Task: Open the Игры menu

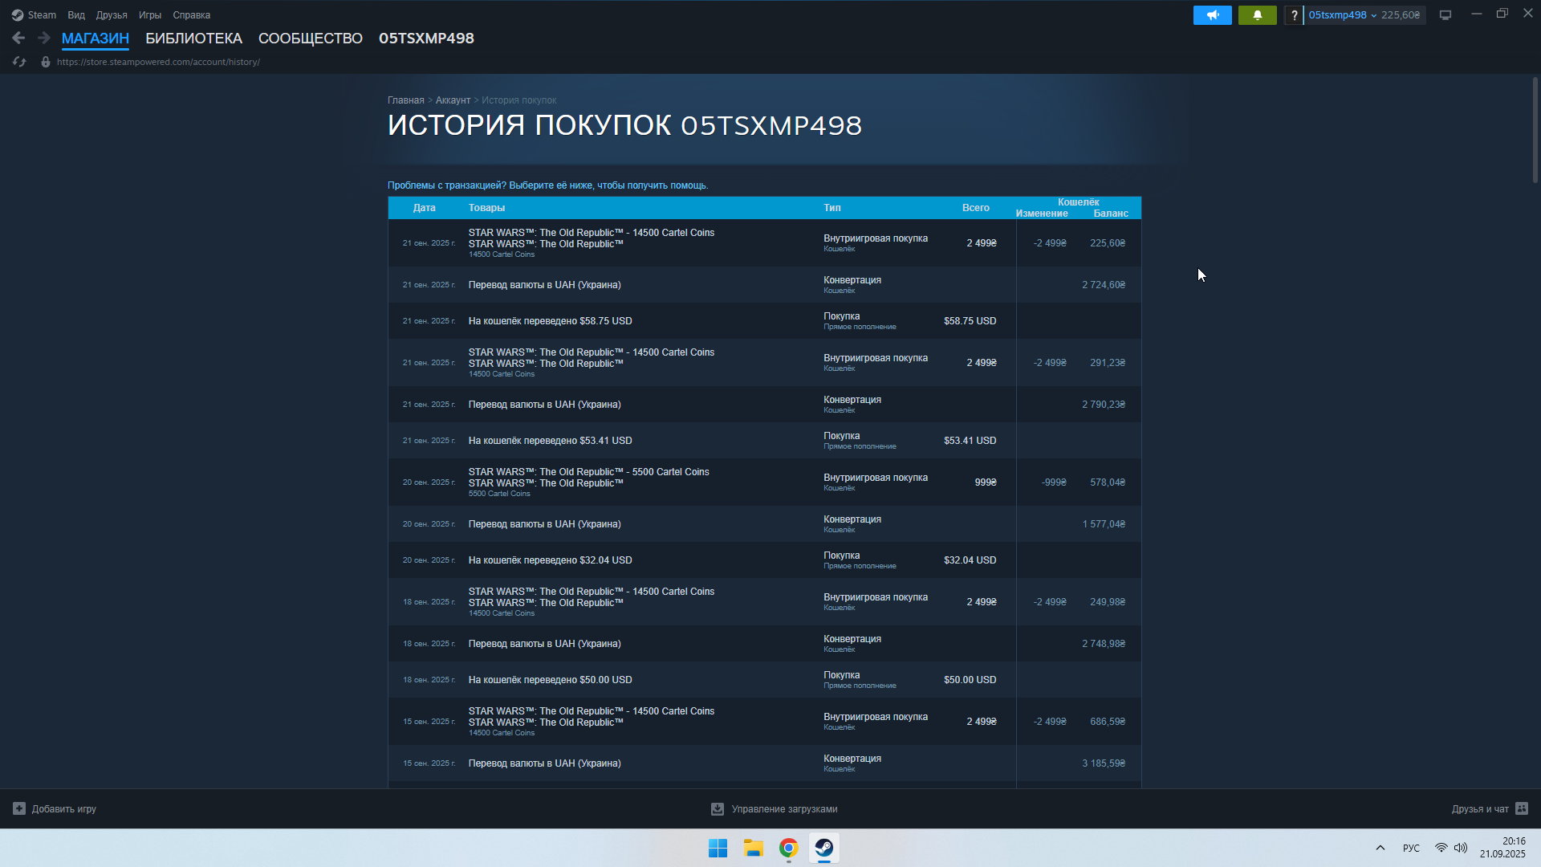Action: 150,15
